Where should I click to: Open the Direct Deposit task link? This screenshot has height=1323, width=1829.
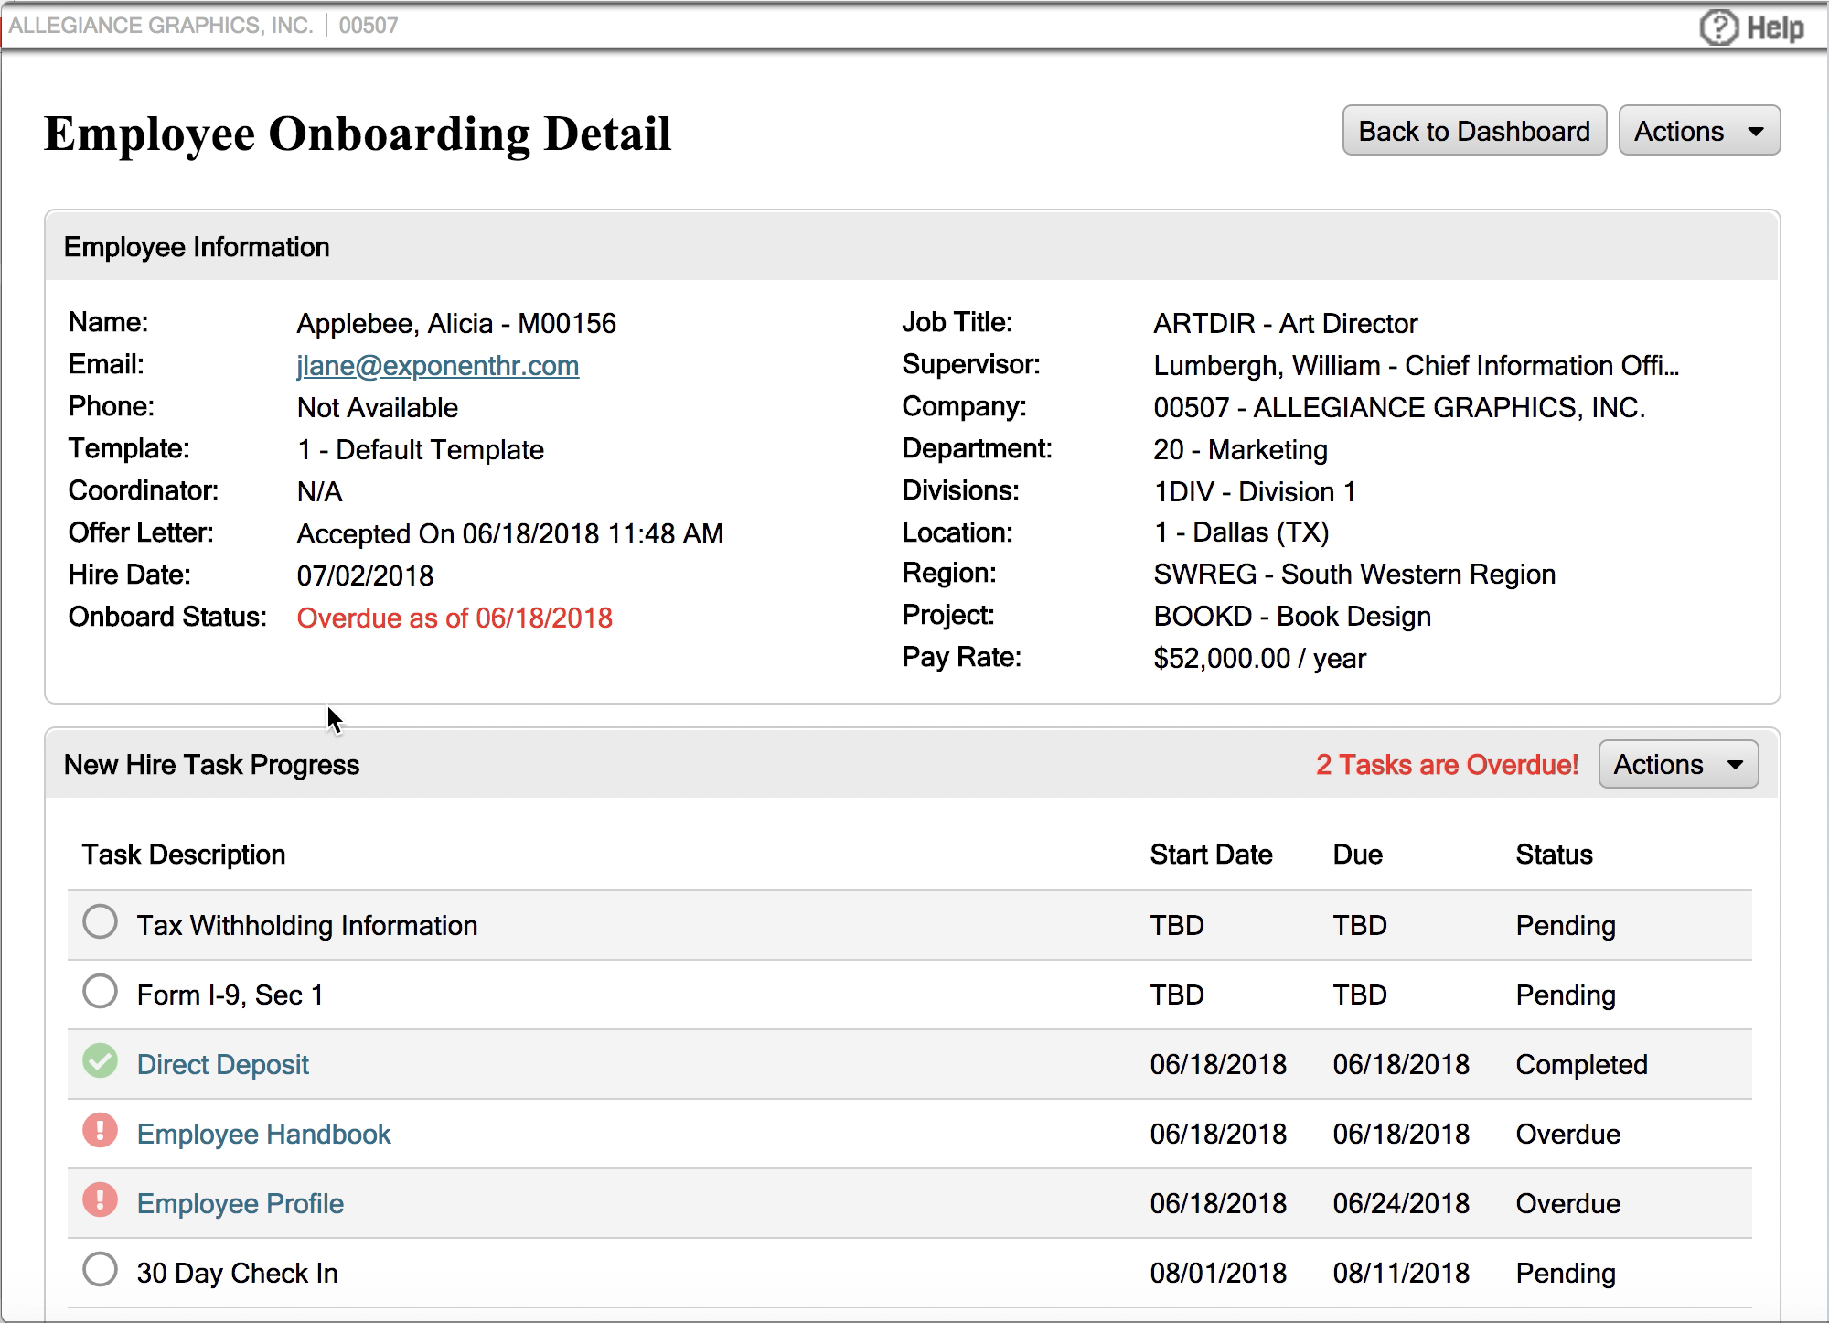coord(222,1065)
